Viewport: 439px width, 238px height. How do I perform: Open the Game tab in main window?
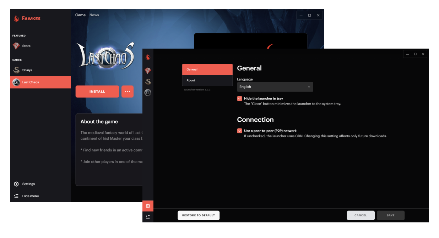pos(80,15)
